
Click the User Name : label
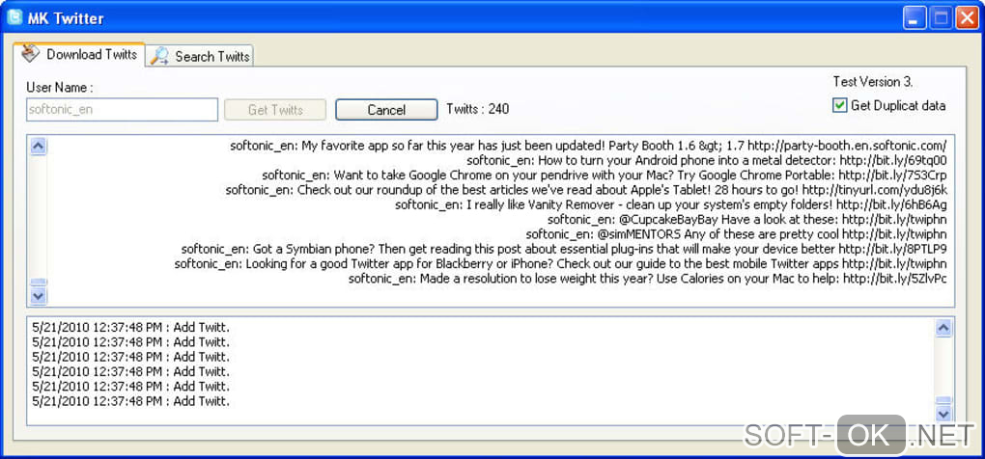click(60, 87)
